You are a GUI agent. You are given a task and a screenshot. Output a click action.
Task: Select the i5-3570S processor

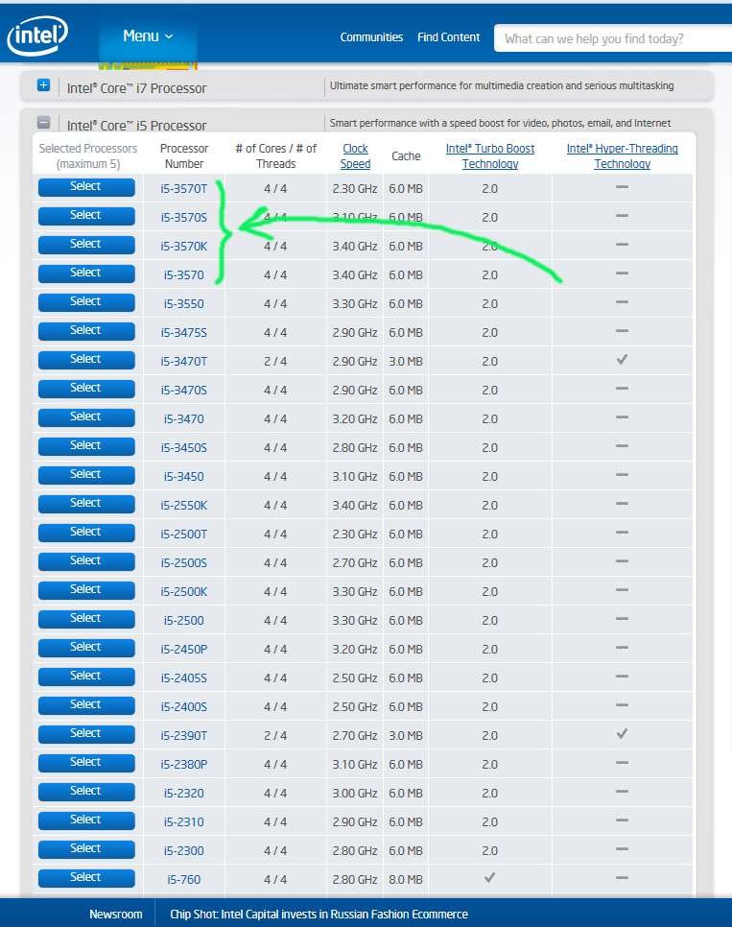click(x=86, y=216)
